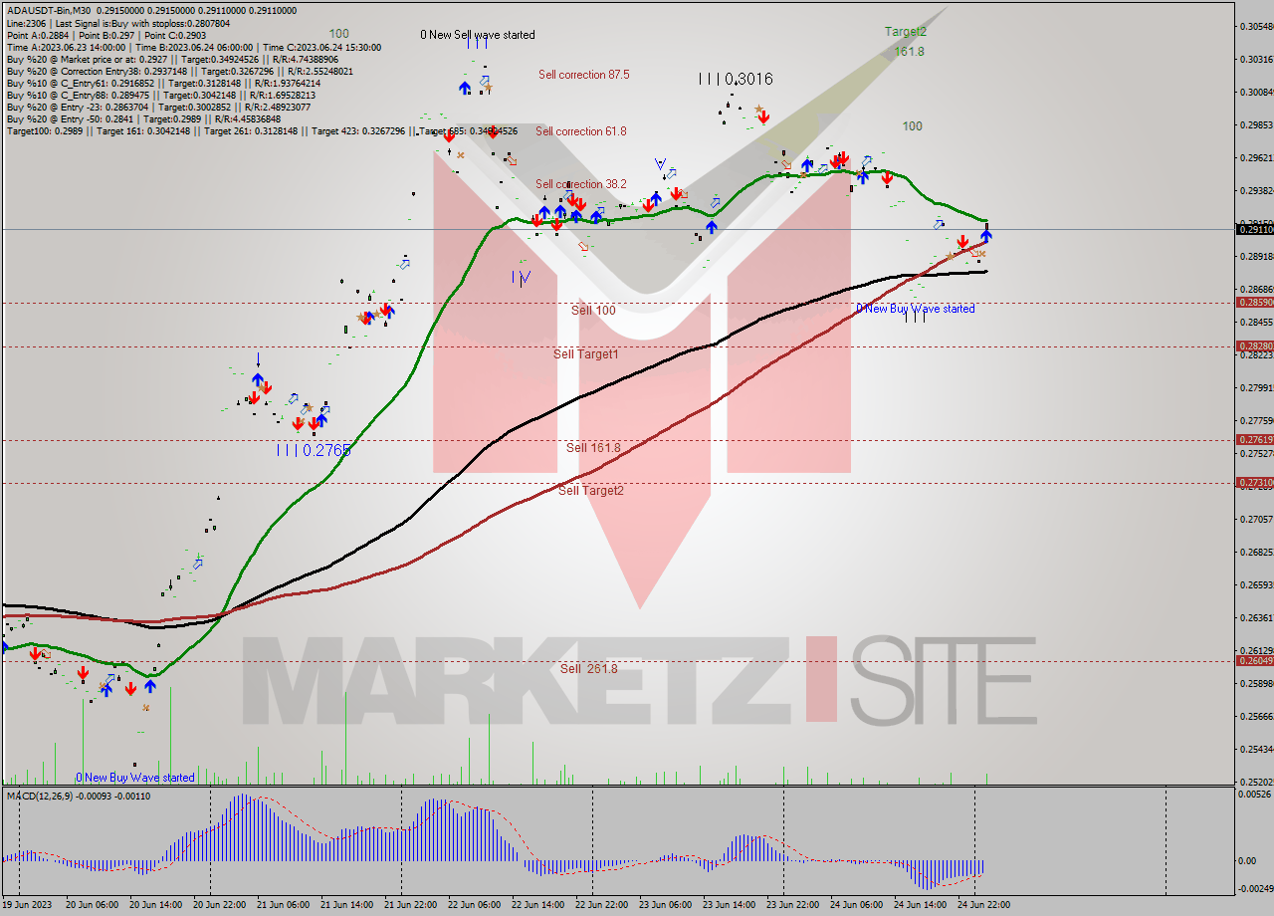Select the 0.29853 price axis value
1274x916 pixels.
tap(1256, 125)
